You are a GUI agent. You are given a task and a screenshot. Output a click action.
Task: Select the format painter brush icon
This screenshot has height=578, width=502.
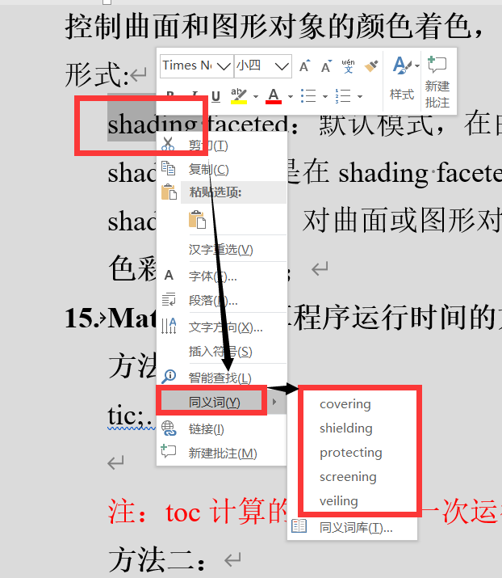[x=371, y=66]
